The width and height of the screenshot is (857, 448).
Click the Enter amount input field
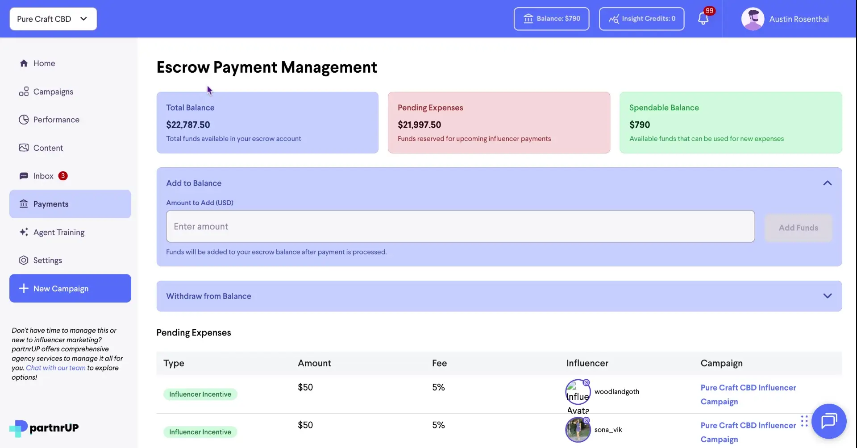[460, 226]
